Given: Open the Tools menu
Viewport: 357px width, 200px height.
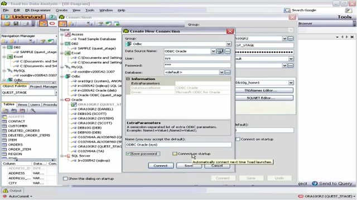Looking at the screenshot, I should 90,10.
